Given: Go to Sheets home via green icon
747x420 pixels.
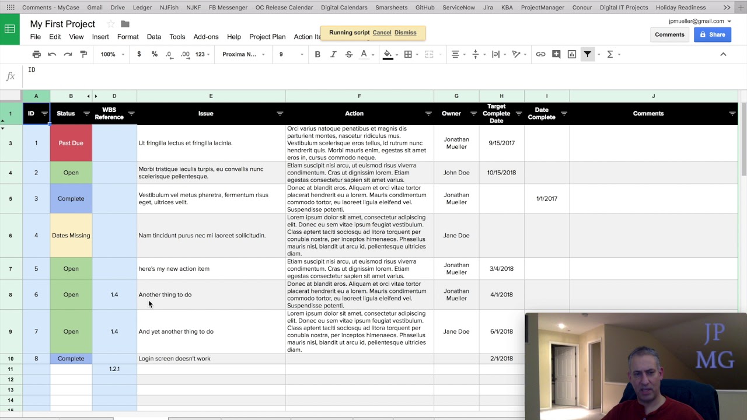Looking at the screenshot, I should point(10,29).
